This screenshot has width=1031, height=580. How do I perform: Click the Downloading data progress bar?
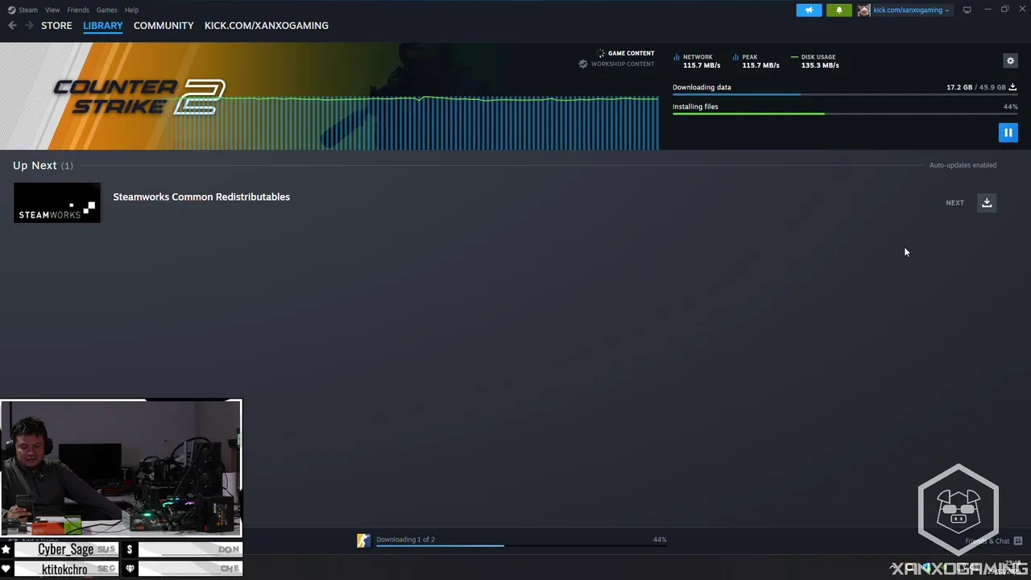pyautogui.click(x=845, y=95)
